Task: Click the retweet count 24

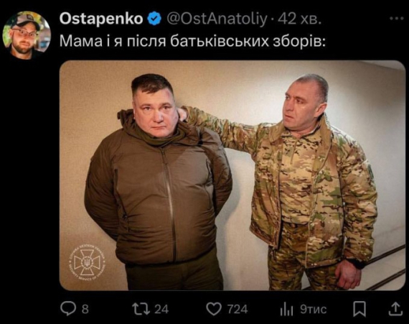Action: 161,310
